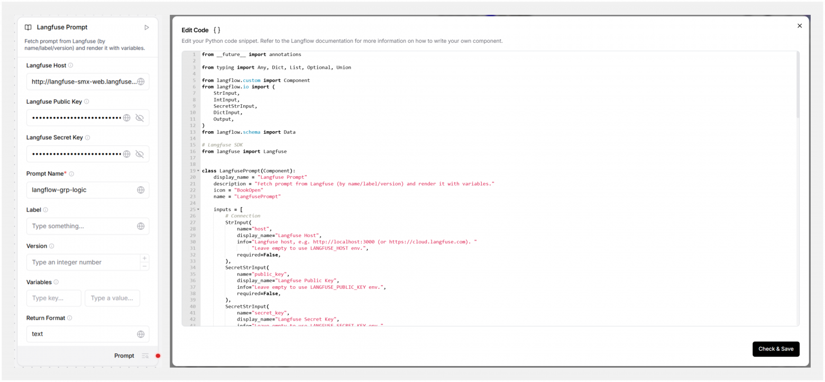Click the 'Langfuse Prompt' component title

62,28
